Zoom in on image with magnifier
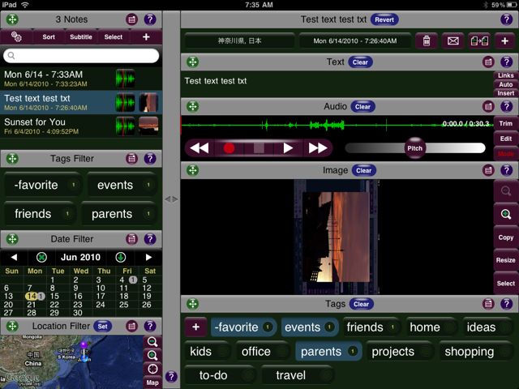 coord(506,214)
